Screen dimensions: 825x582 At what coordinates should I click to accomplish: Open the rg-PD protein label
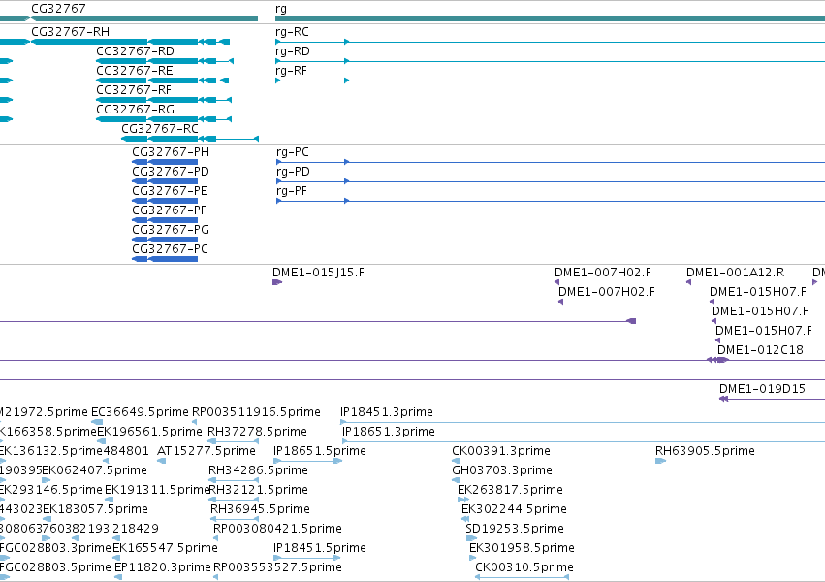click(x=293, y=172)
